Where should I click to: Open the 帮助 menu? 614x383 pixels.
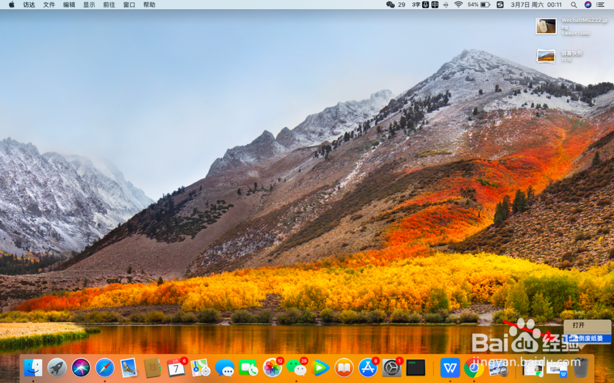point(149,5)
